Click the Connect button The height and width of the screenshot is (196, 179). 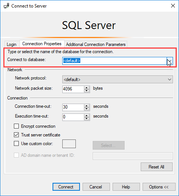66,187
